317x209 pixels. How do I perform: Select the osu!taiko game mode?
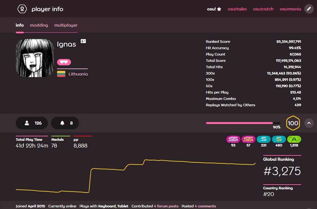237,9
